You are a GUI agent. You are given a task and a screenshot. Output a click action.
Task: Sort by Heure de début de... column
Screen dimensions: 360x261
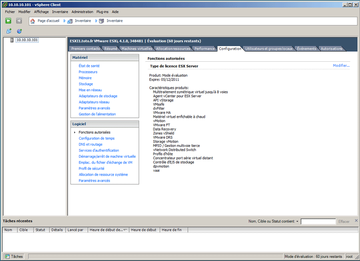tap(108, 230)
